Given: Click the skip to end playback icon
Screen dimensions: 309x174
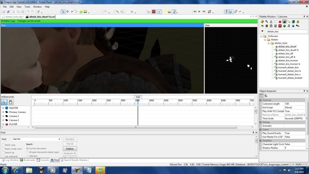Looking at the screenshot, I should (x=204, y=12).
